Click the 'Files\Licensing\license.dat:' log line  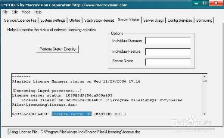click(x=44, y=105)
